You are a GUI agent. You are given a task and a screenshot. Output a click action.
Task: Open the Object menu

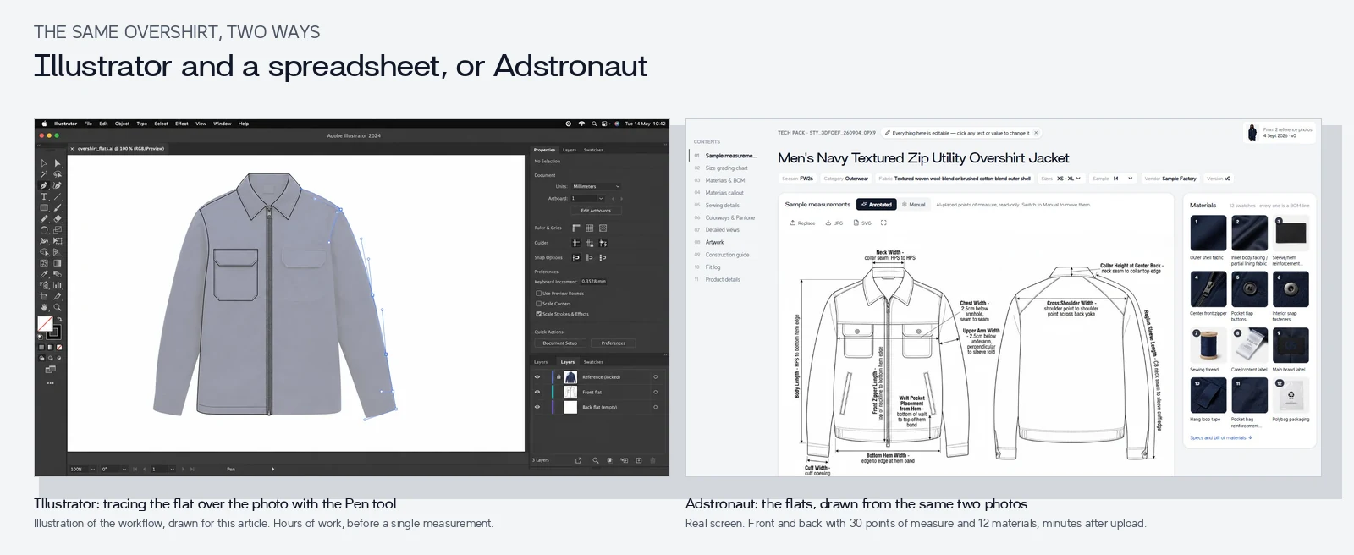[x=122, y=124]
